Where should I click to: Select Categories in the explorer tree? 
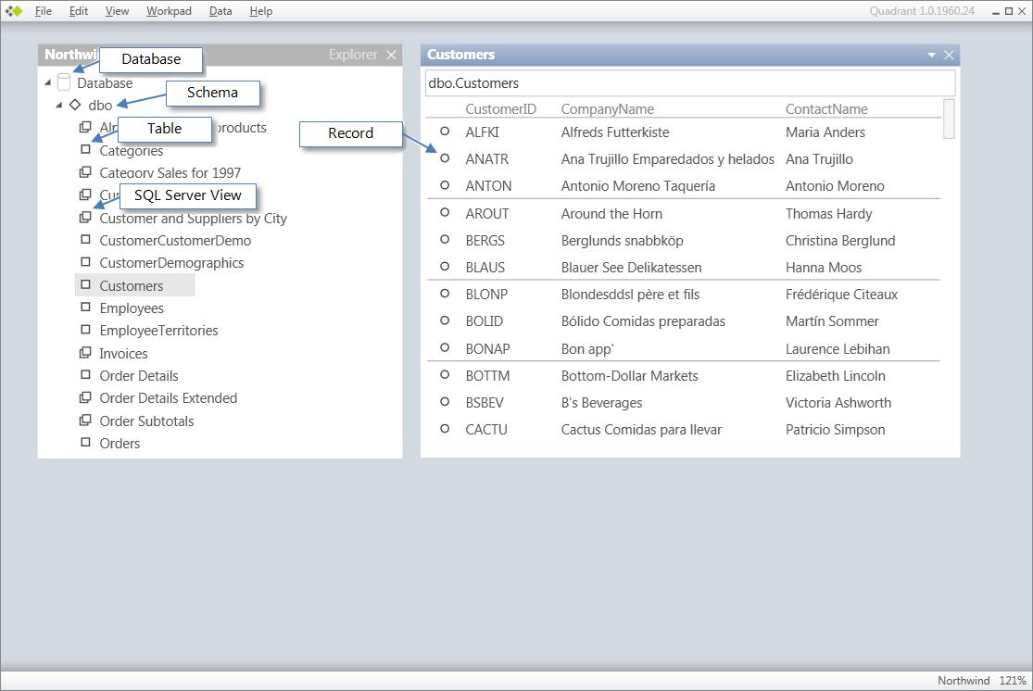(x=132, y=151)
